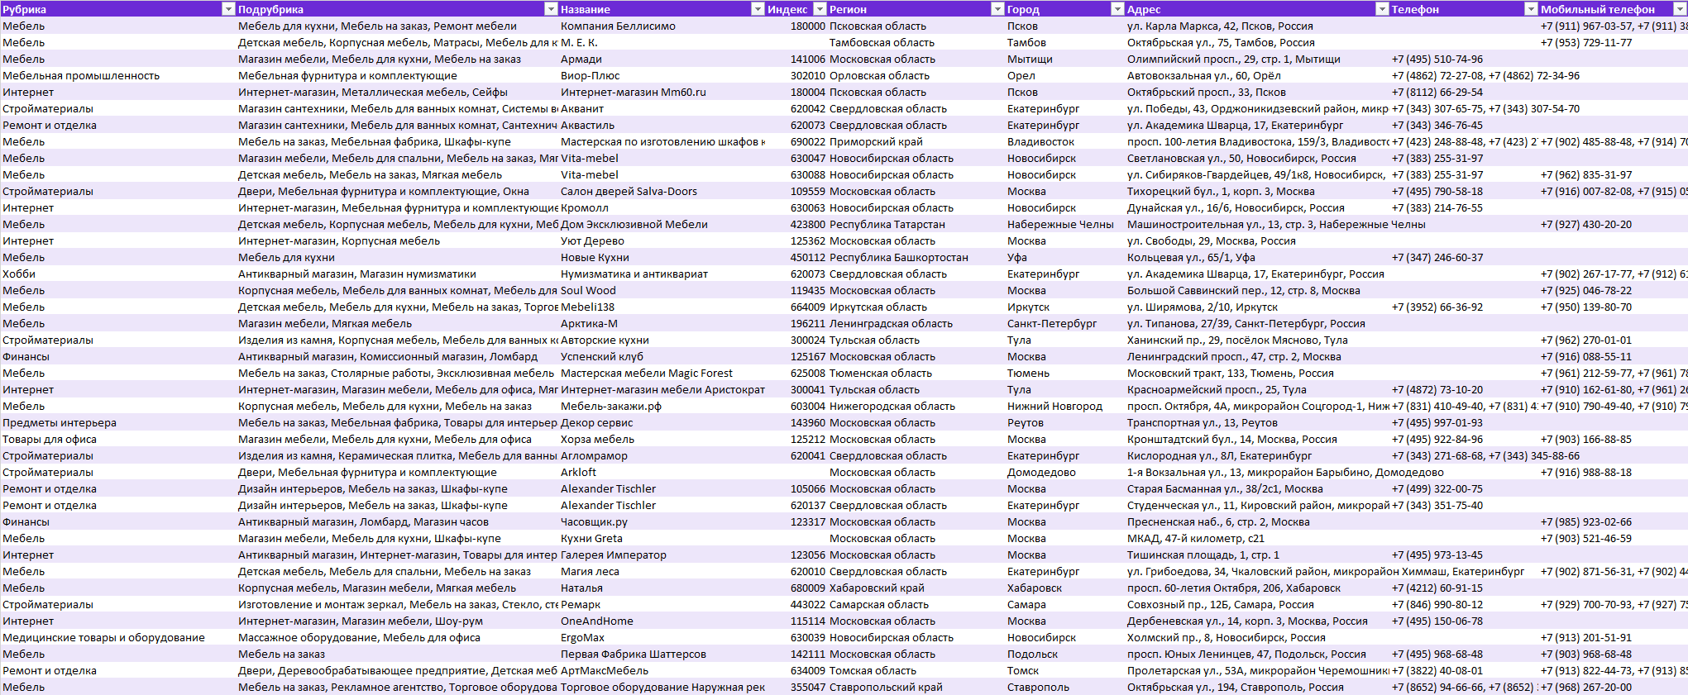
Task: Select the category cell 'Хобби'
Action: pos(118,274)
